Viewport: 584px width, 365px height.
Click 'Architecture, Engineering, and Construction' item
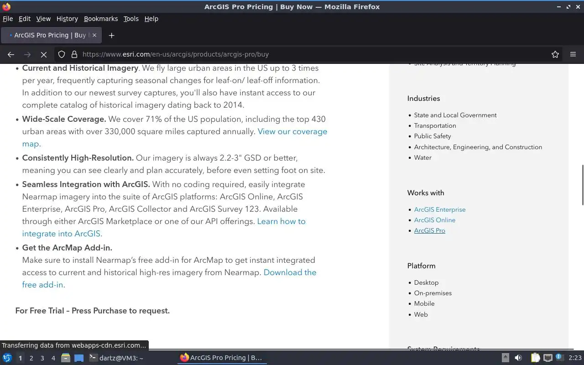[x=478, y=147]
